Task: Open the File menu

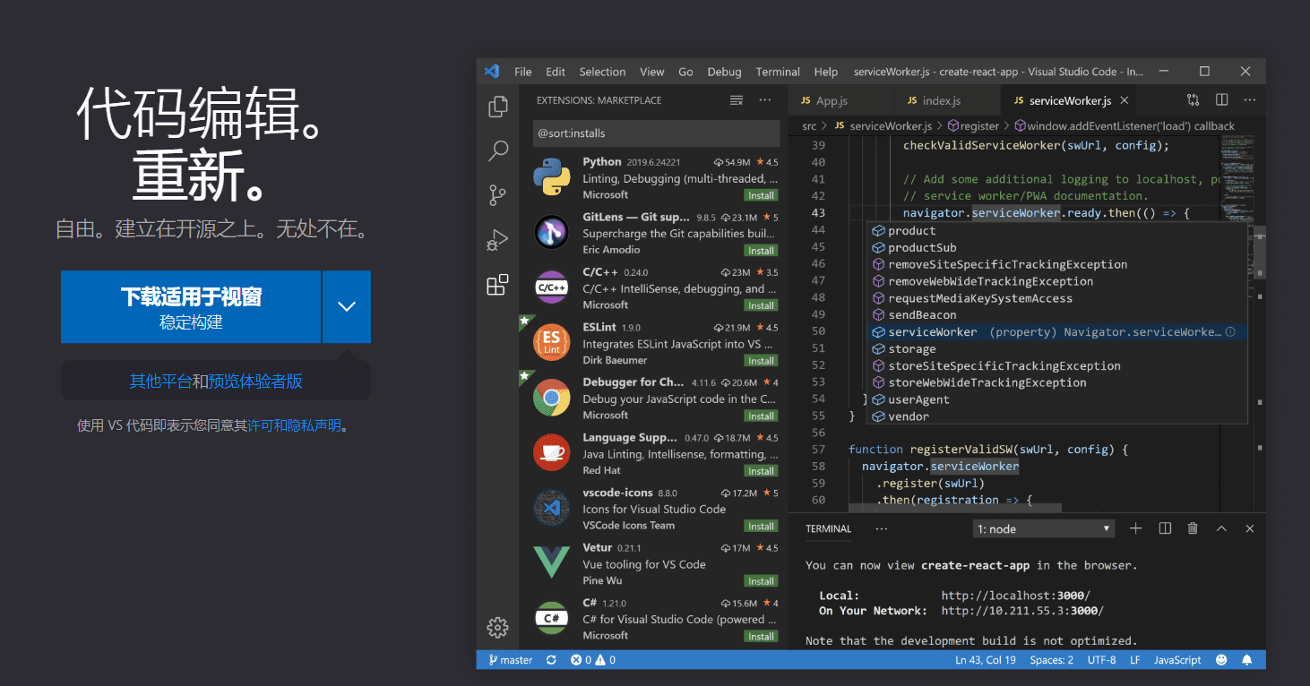Action: point(523,72)
